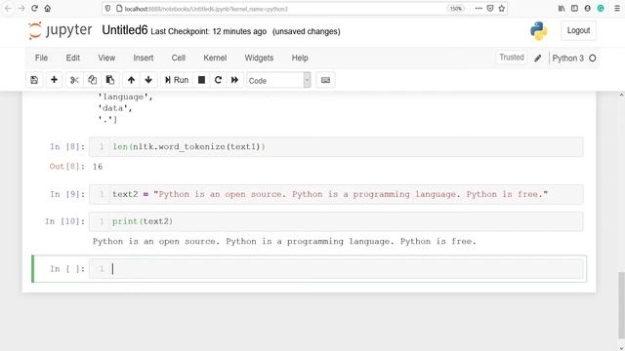Open page actions three-dots menu
This screenshot has height=351, width=625.
pos(479,9)
